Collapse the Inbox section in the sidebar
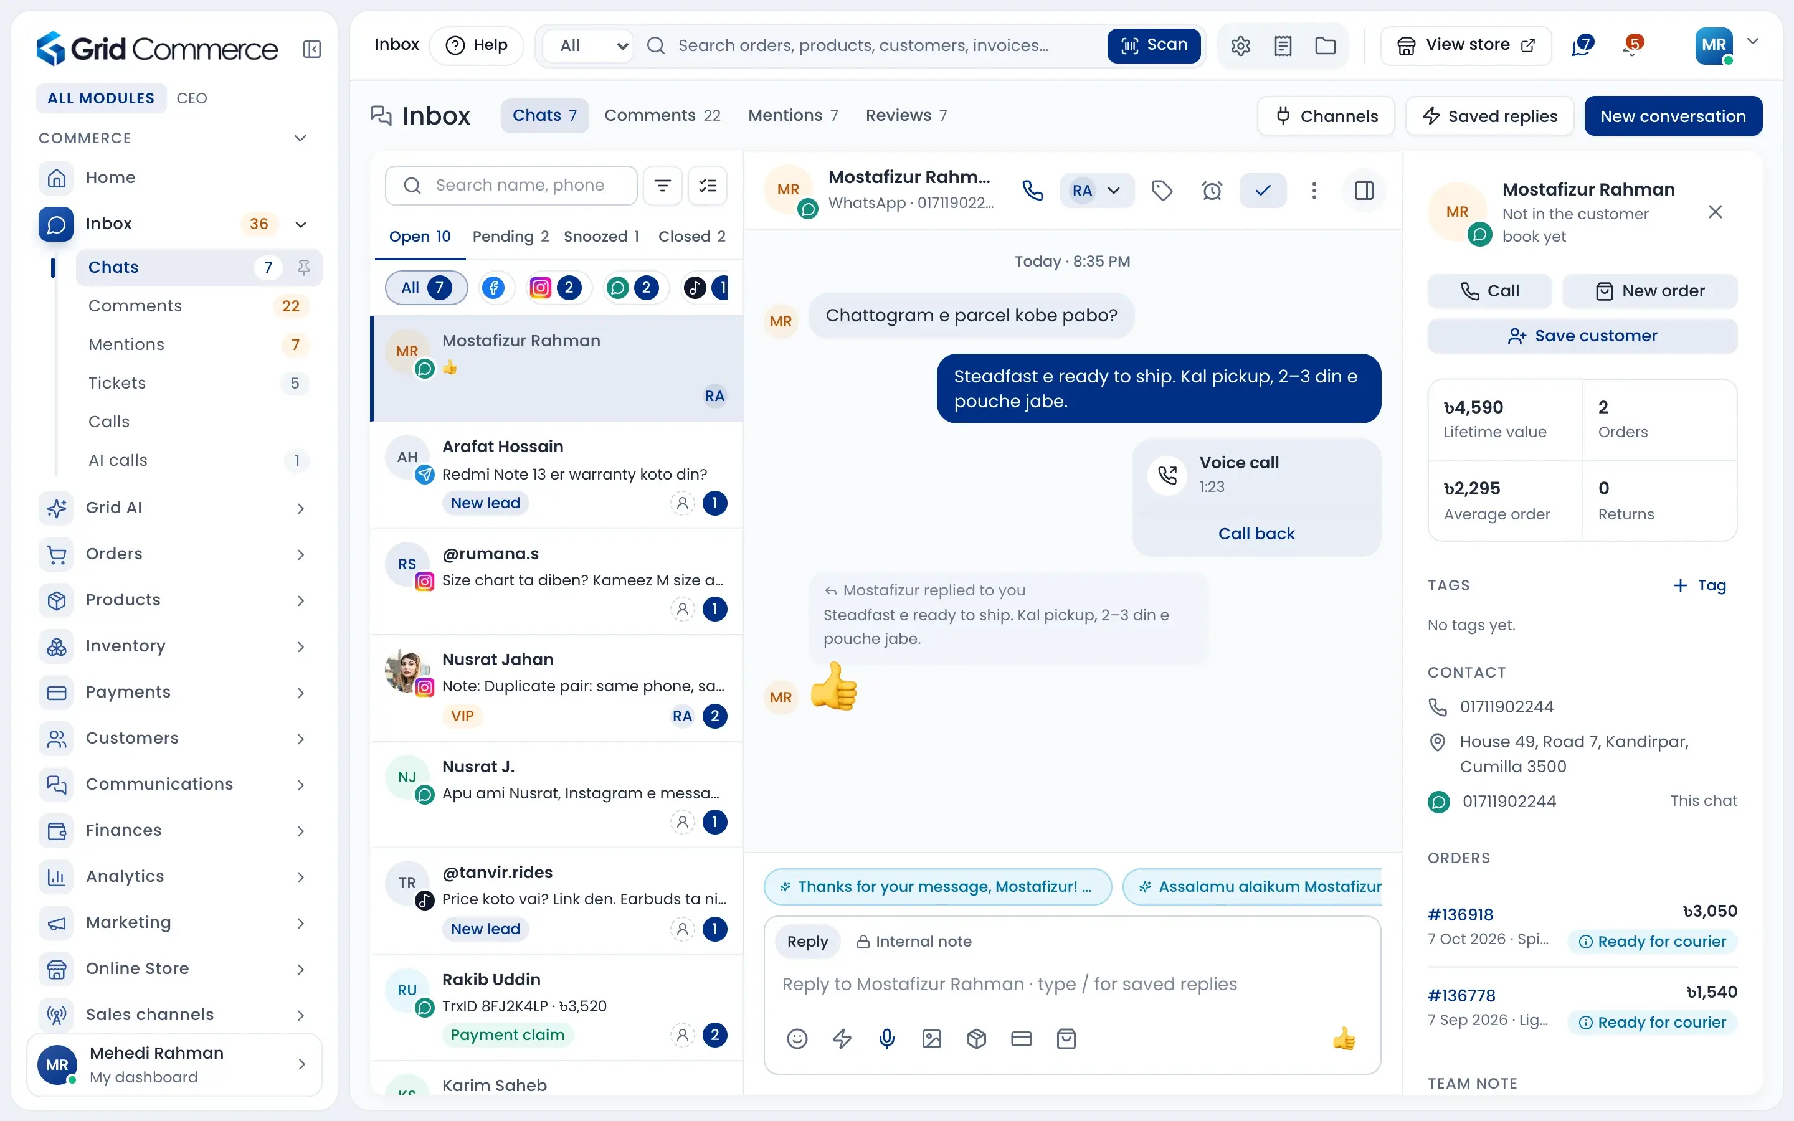 point(301,224)
